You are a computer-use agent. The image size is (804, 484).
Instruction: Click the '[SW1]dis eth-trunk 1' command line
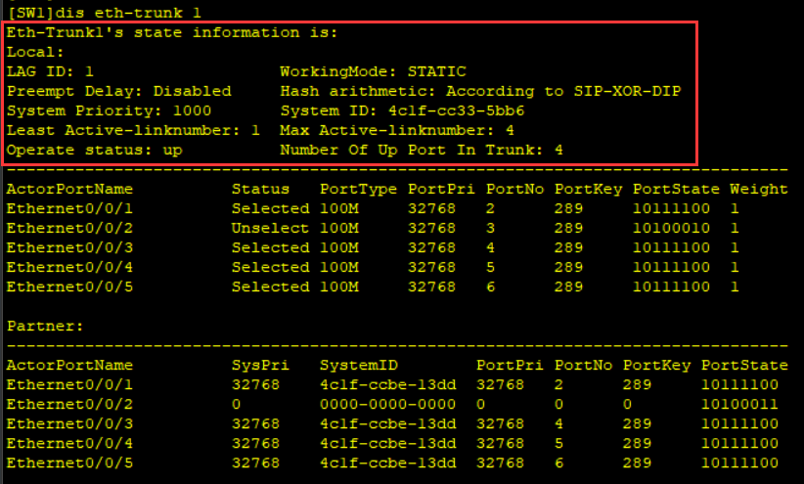pos(104,13)
